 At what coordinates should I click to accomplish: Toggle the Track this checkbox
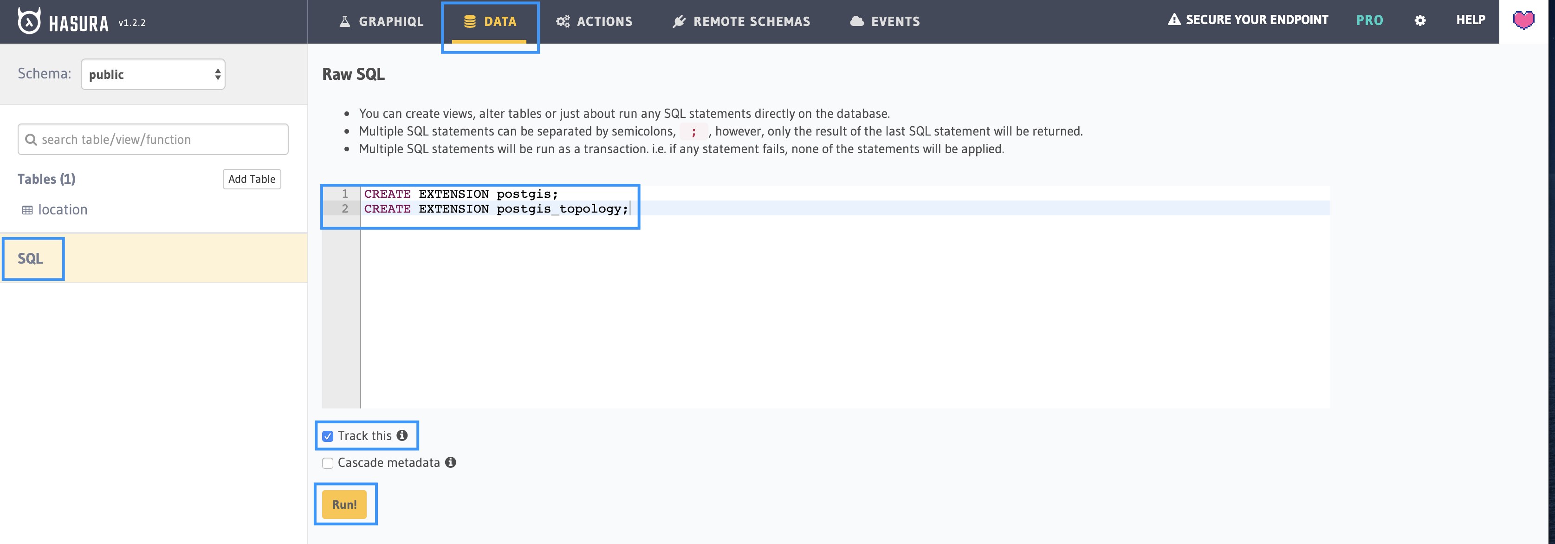[328, 436]
